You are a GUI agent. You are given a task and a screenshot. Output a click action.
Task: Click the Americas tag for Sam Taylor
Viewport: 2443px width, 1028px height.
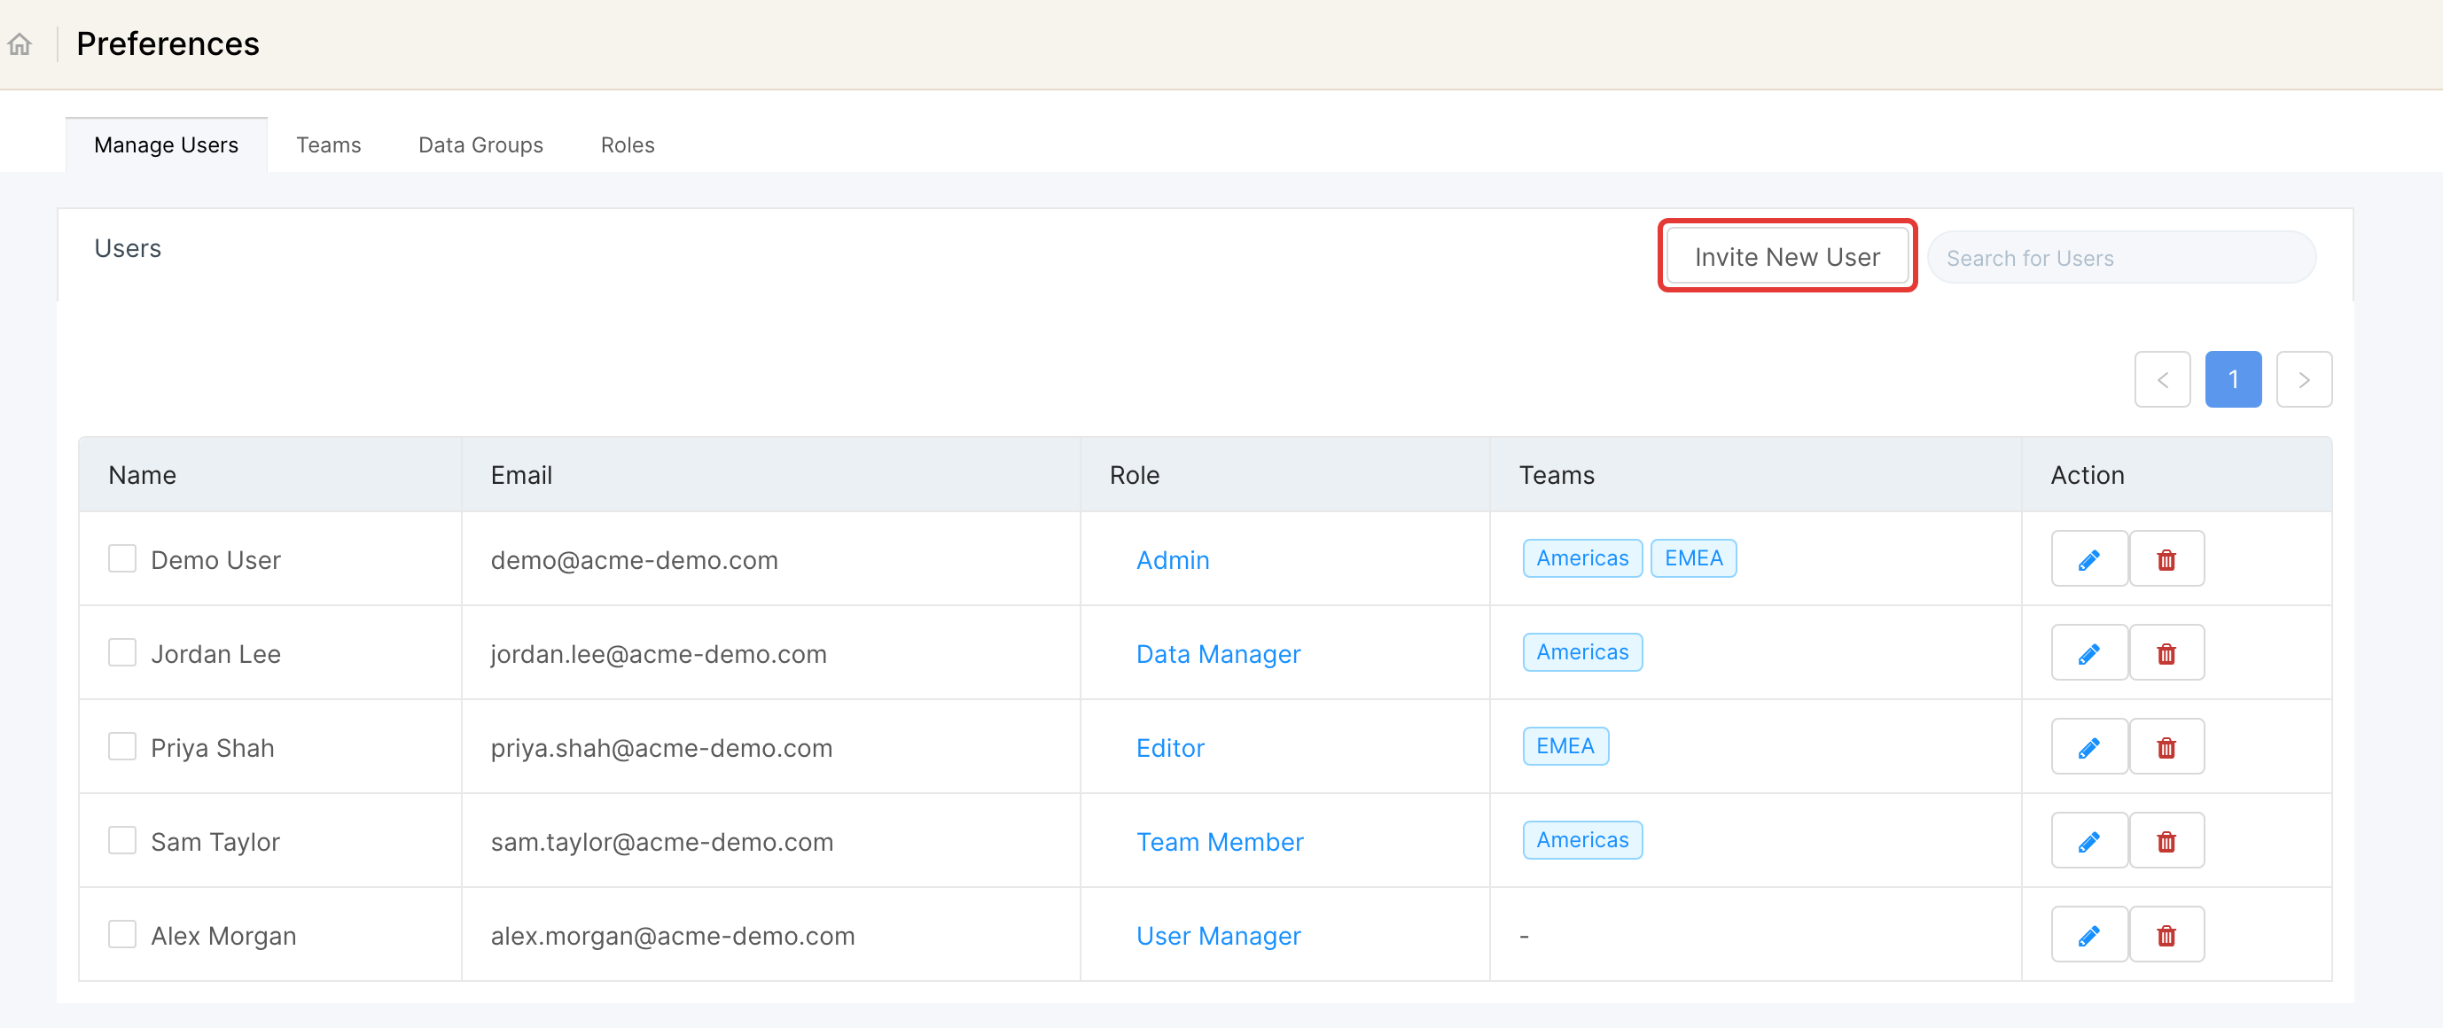coord(1583,840)
